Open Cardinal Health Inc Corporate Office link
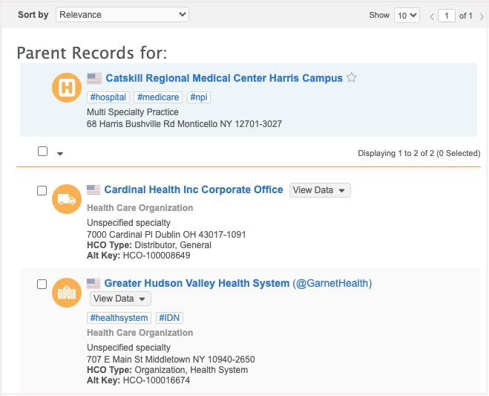This screenshot has height=396, width=489. 194,189
